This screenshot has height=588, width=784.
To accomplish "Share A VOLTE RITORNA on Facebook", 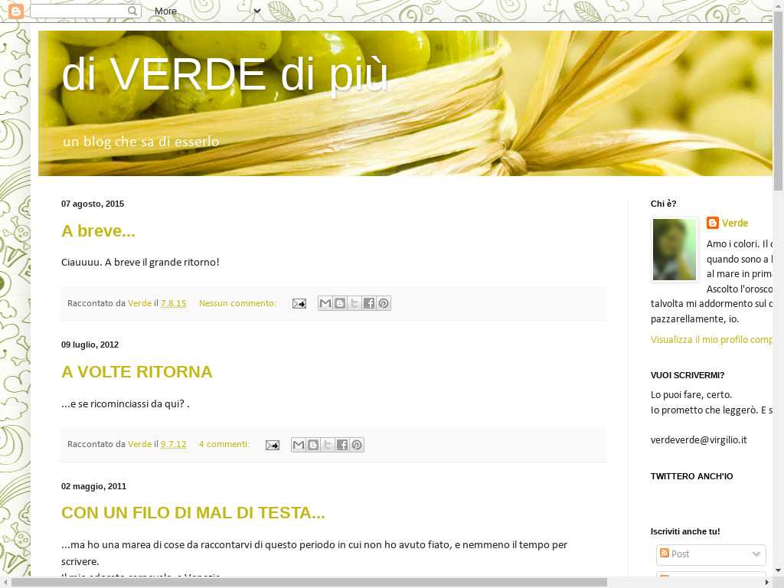I will pyautogui.click(x=342, y=445).
